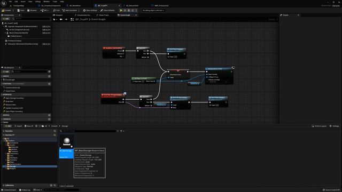Open the Cmd console dropdown
The height and width of the screenshot is (192, 342).
click(37, 190)
